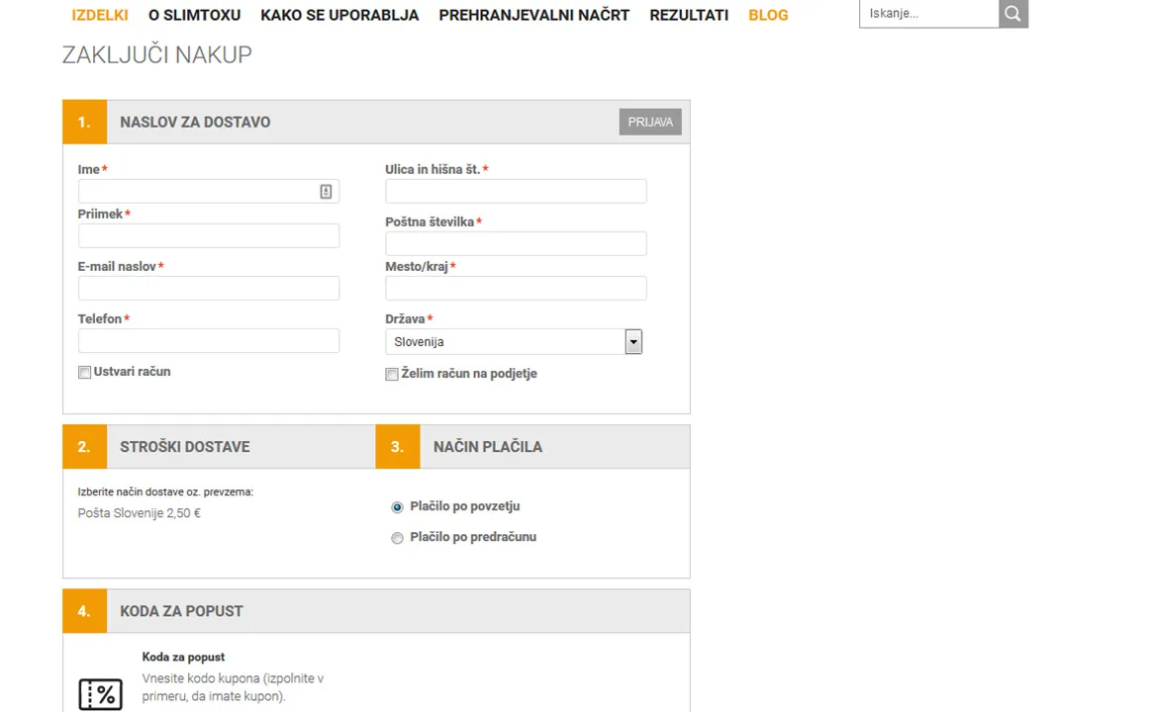1158x712 pixels.
Task: Select Plačilo po povzetju payment option
Action: [397, 507]
